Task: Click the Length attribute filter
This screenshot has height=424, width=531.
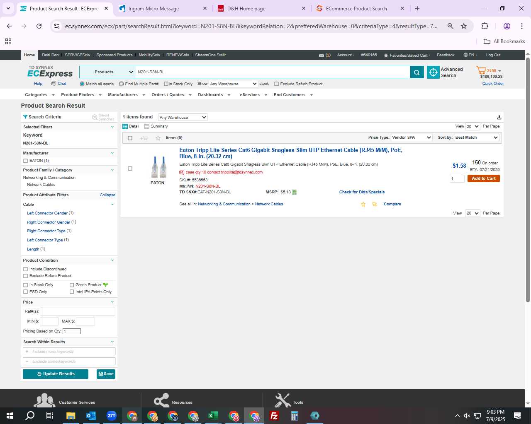Action: pyautogui.click(x=33, y=249)
